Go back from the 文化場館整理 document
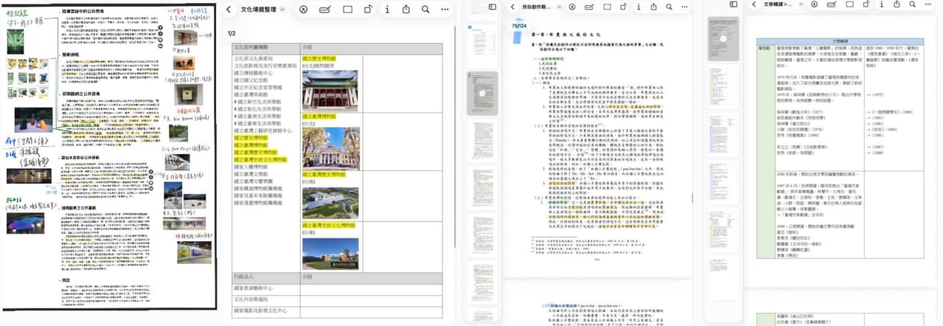Screen dimensions: 943x326 pyautogui.click(x=229, y=9)
